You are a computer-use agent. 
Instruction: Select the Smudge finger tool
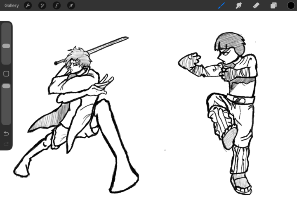tap(239, 5)
